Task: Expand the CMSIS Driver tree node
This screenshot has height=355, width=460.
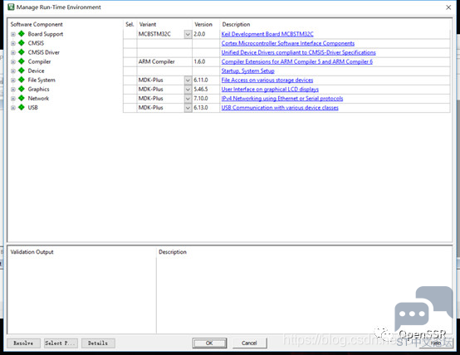Action: coord(13,53)
